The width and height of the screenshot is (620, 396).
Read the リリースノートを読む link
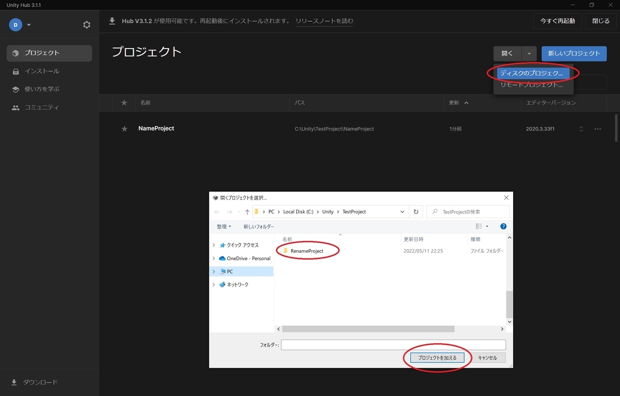(324, 21)
